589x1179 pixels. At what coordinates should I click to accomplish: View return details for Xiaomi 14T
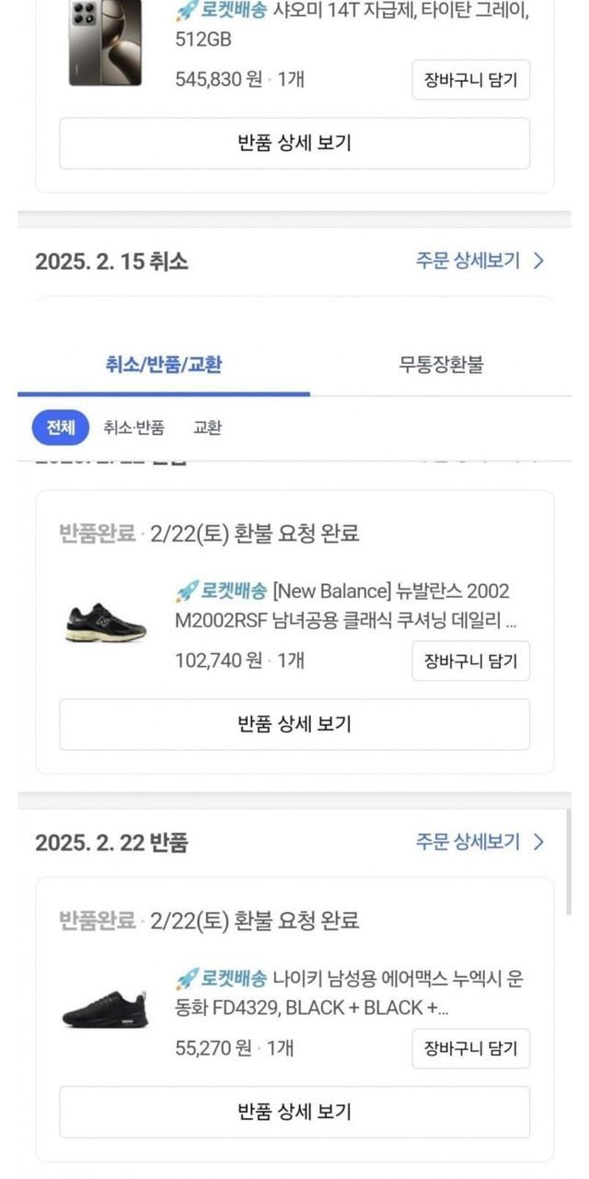294,143
